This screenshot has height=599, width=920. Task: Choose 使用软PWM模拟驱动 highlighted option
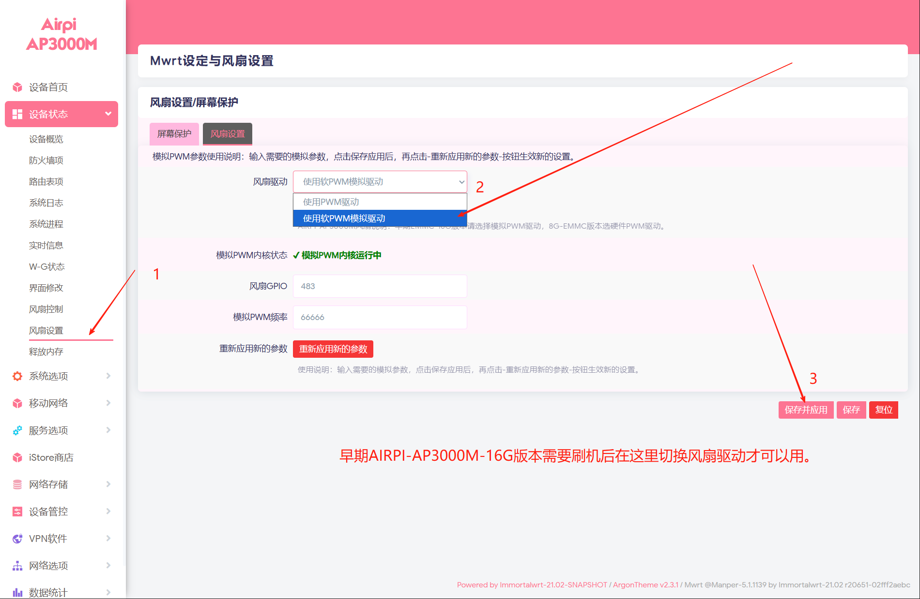tap(380, 219)
